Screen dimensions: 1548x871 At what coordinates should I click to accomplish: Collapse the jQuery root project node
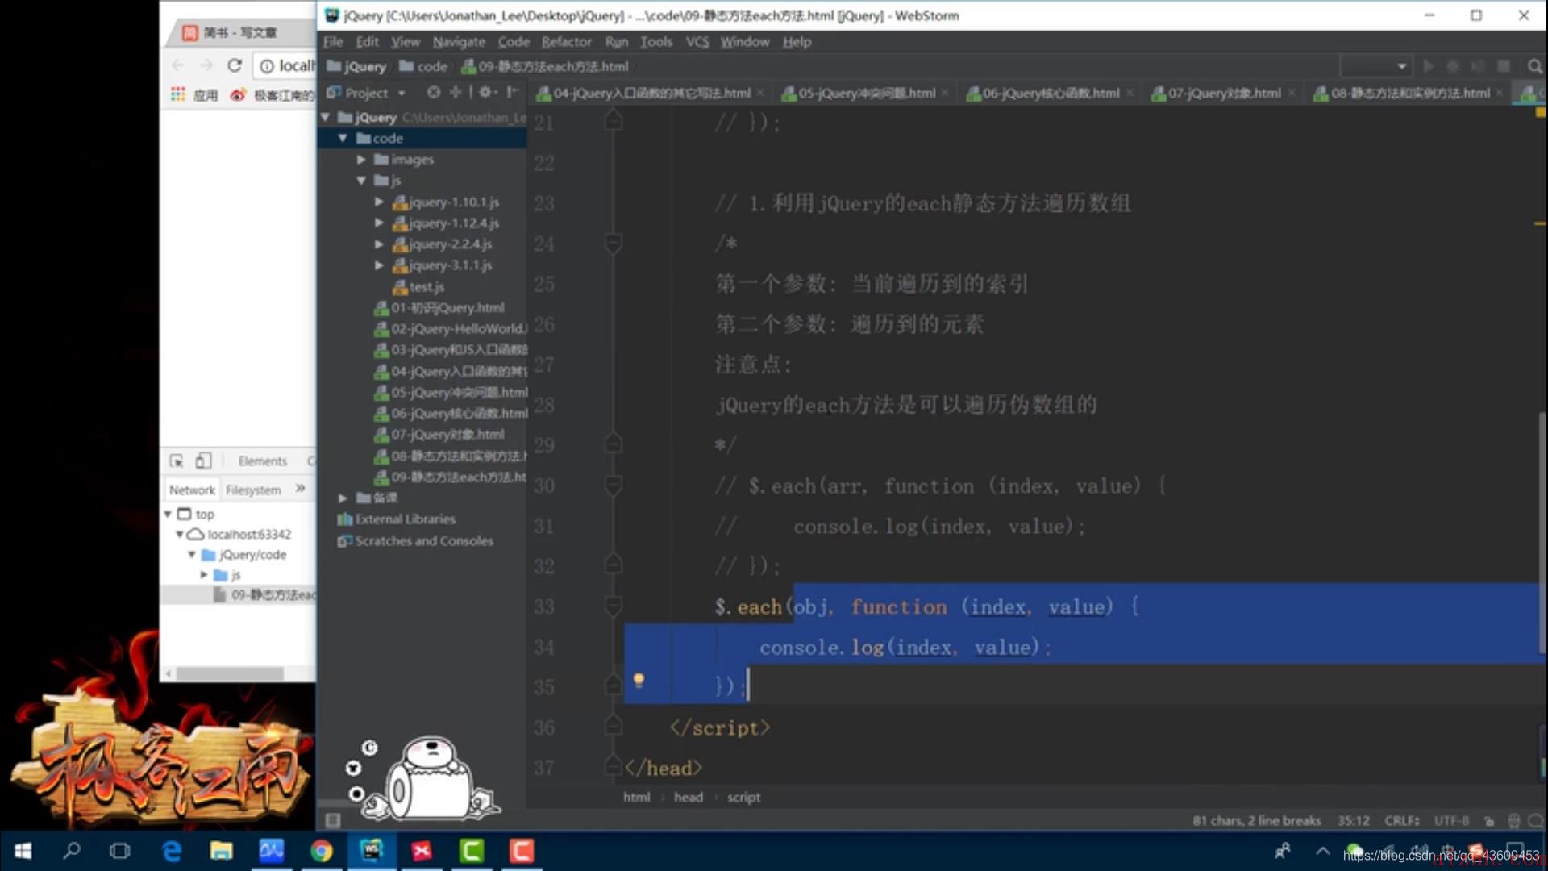click(x=326, y=118)
